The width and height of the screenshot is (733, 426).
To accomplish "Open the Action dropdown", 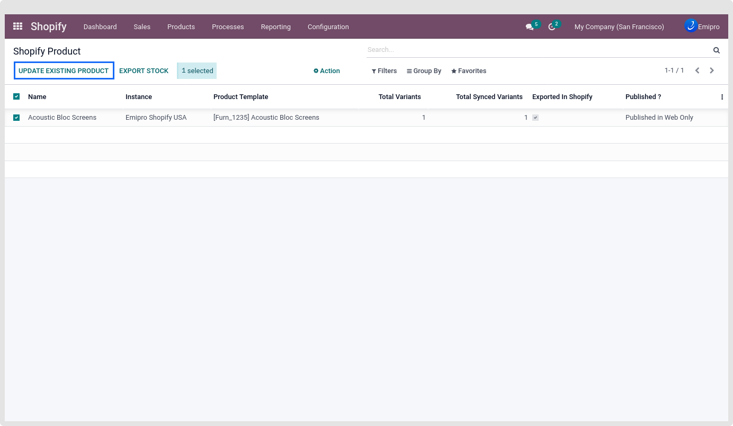I will (x=327, y=71).
